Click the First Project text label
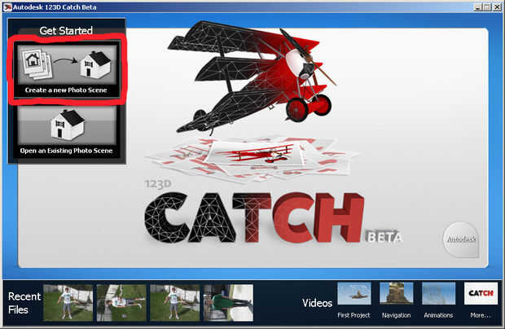The height and width of the screenshot is (329, 505). coord(353,315)
